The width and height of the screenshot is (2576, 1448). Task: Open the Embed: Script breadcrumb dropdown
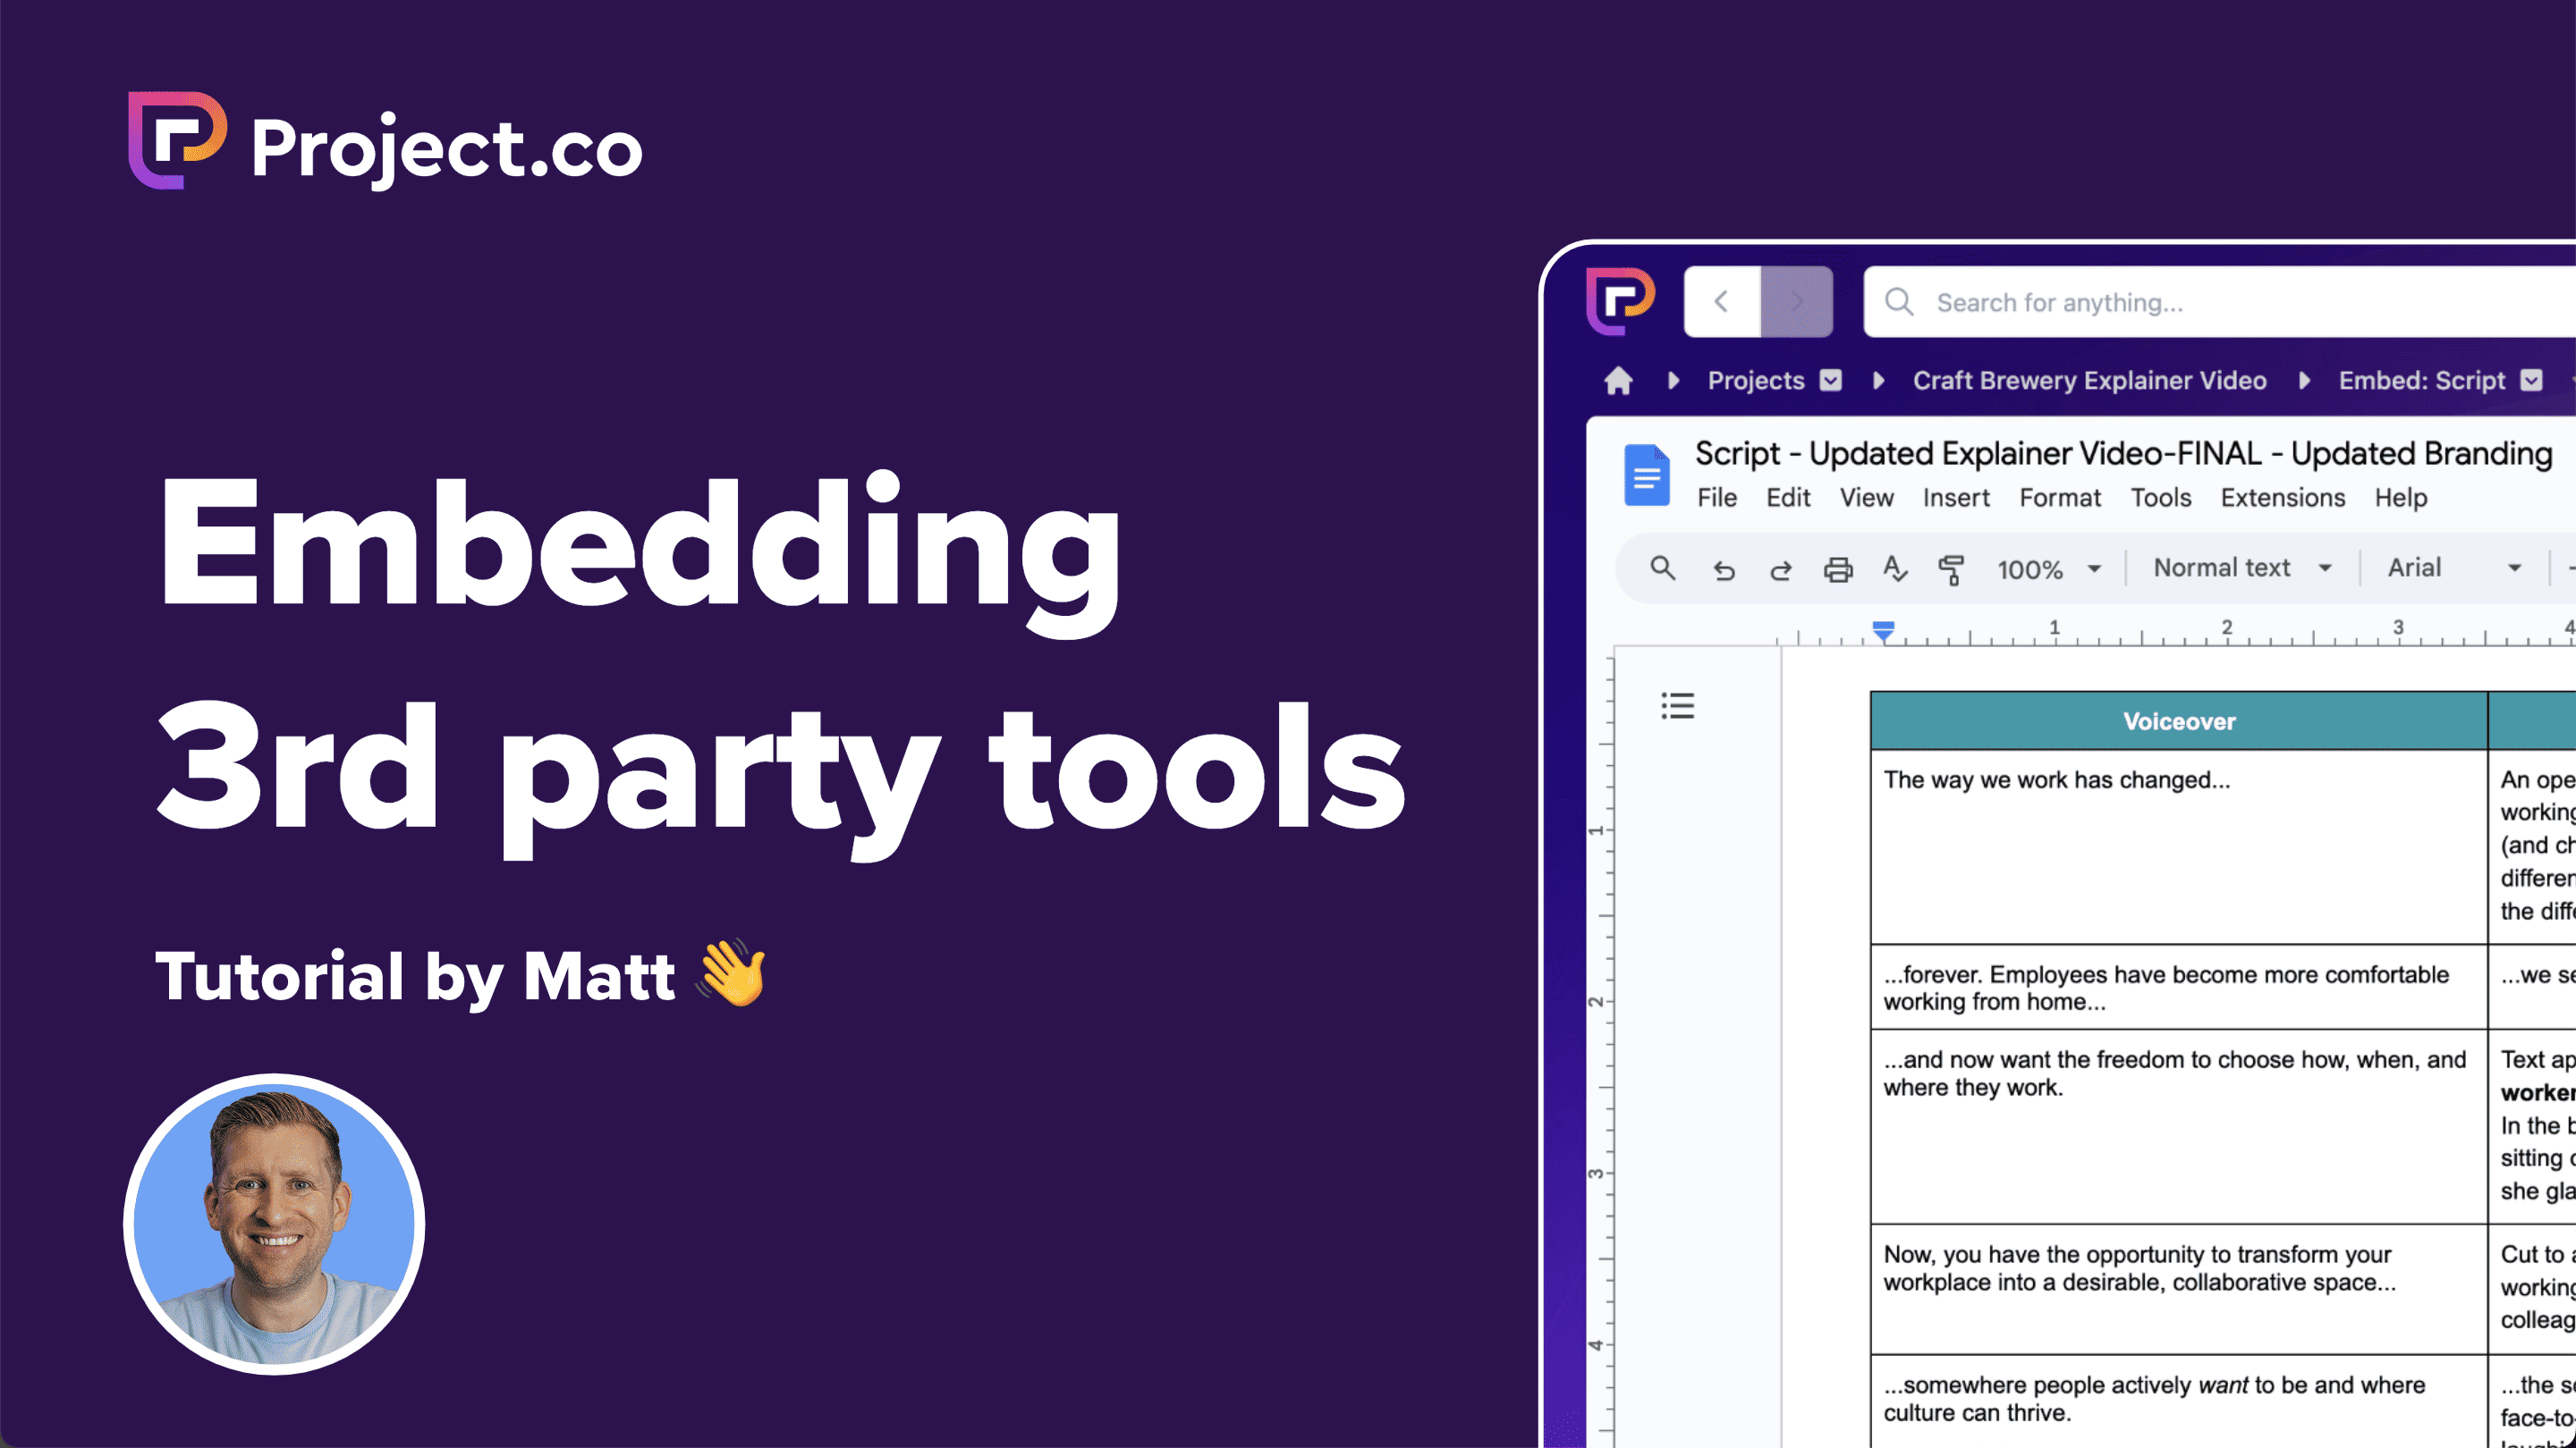pos(2530,381)
